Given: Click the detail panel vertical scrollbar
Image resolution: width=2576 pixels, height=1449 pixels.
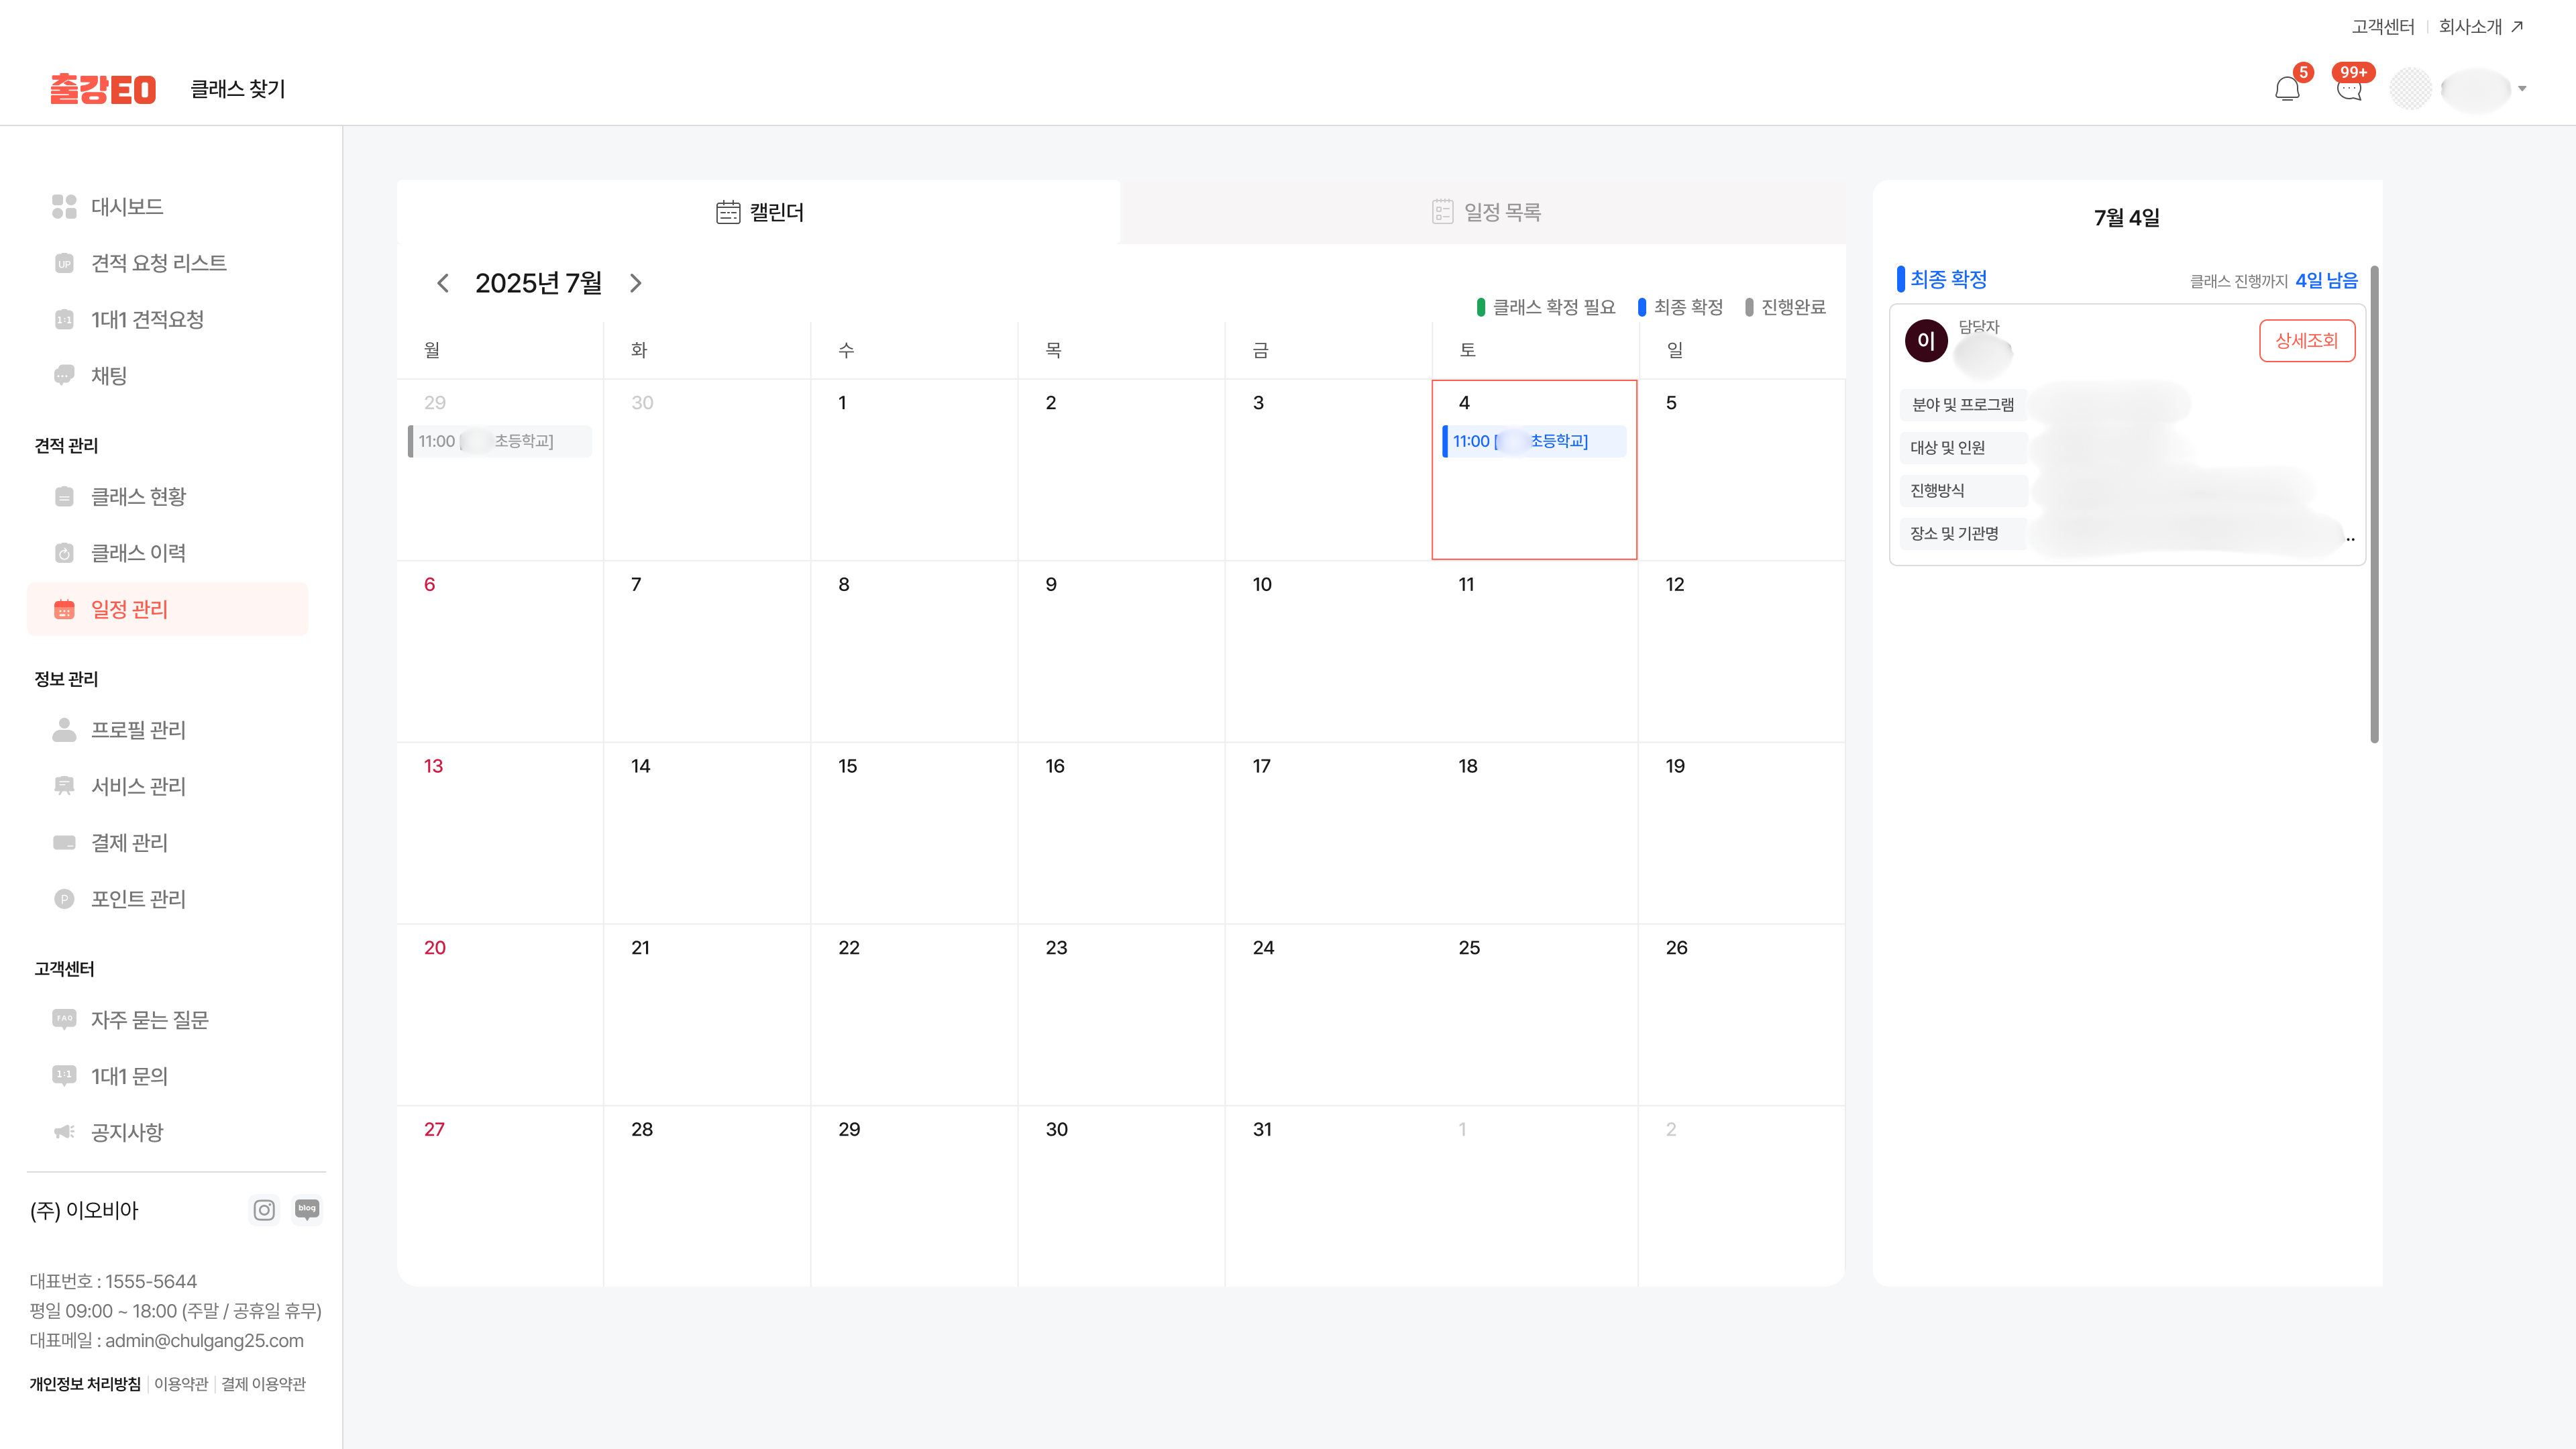Looking at the screenshot, I should pos(2374,505).
